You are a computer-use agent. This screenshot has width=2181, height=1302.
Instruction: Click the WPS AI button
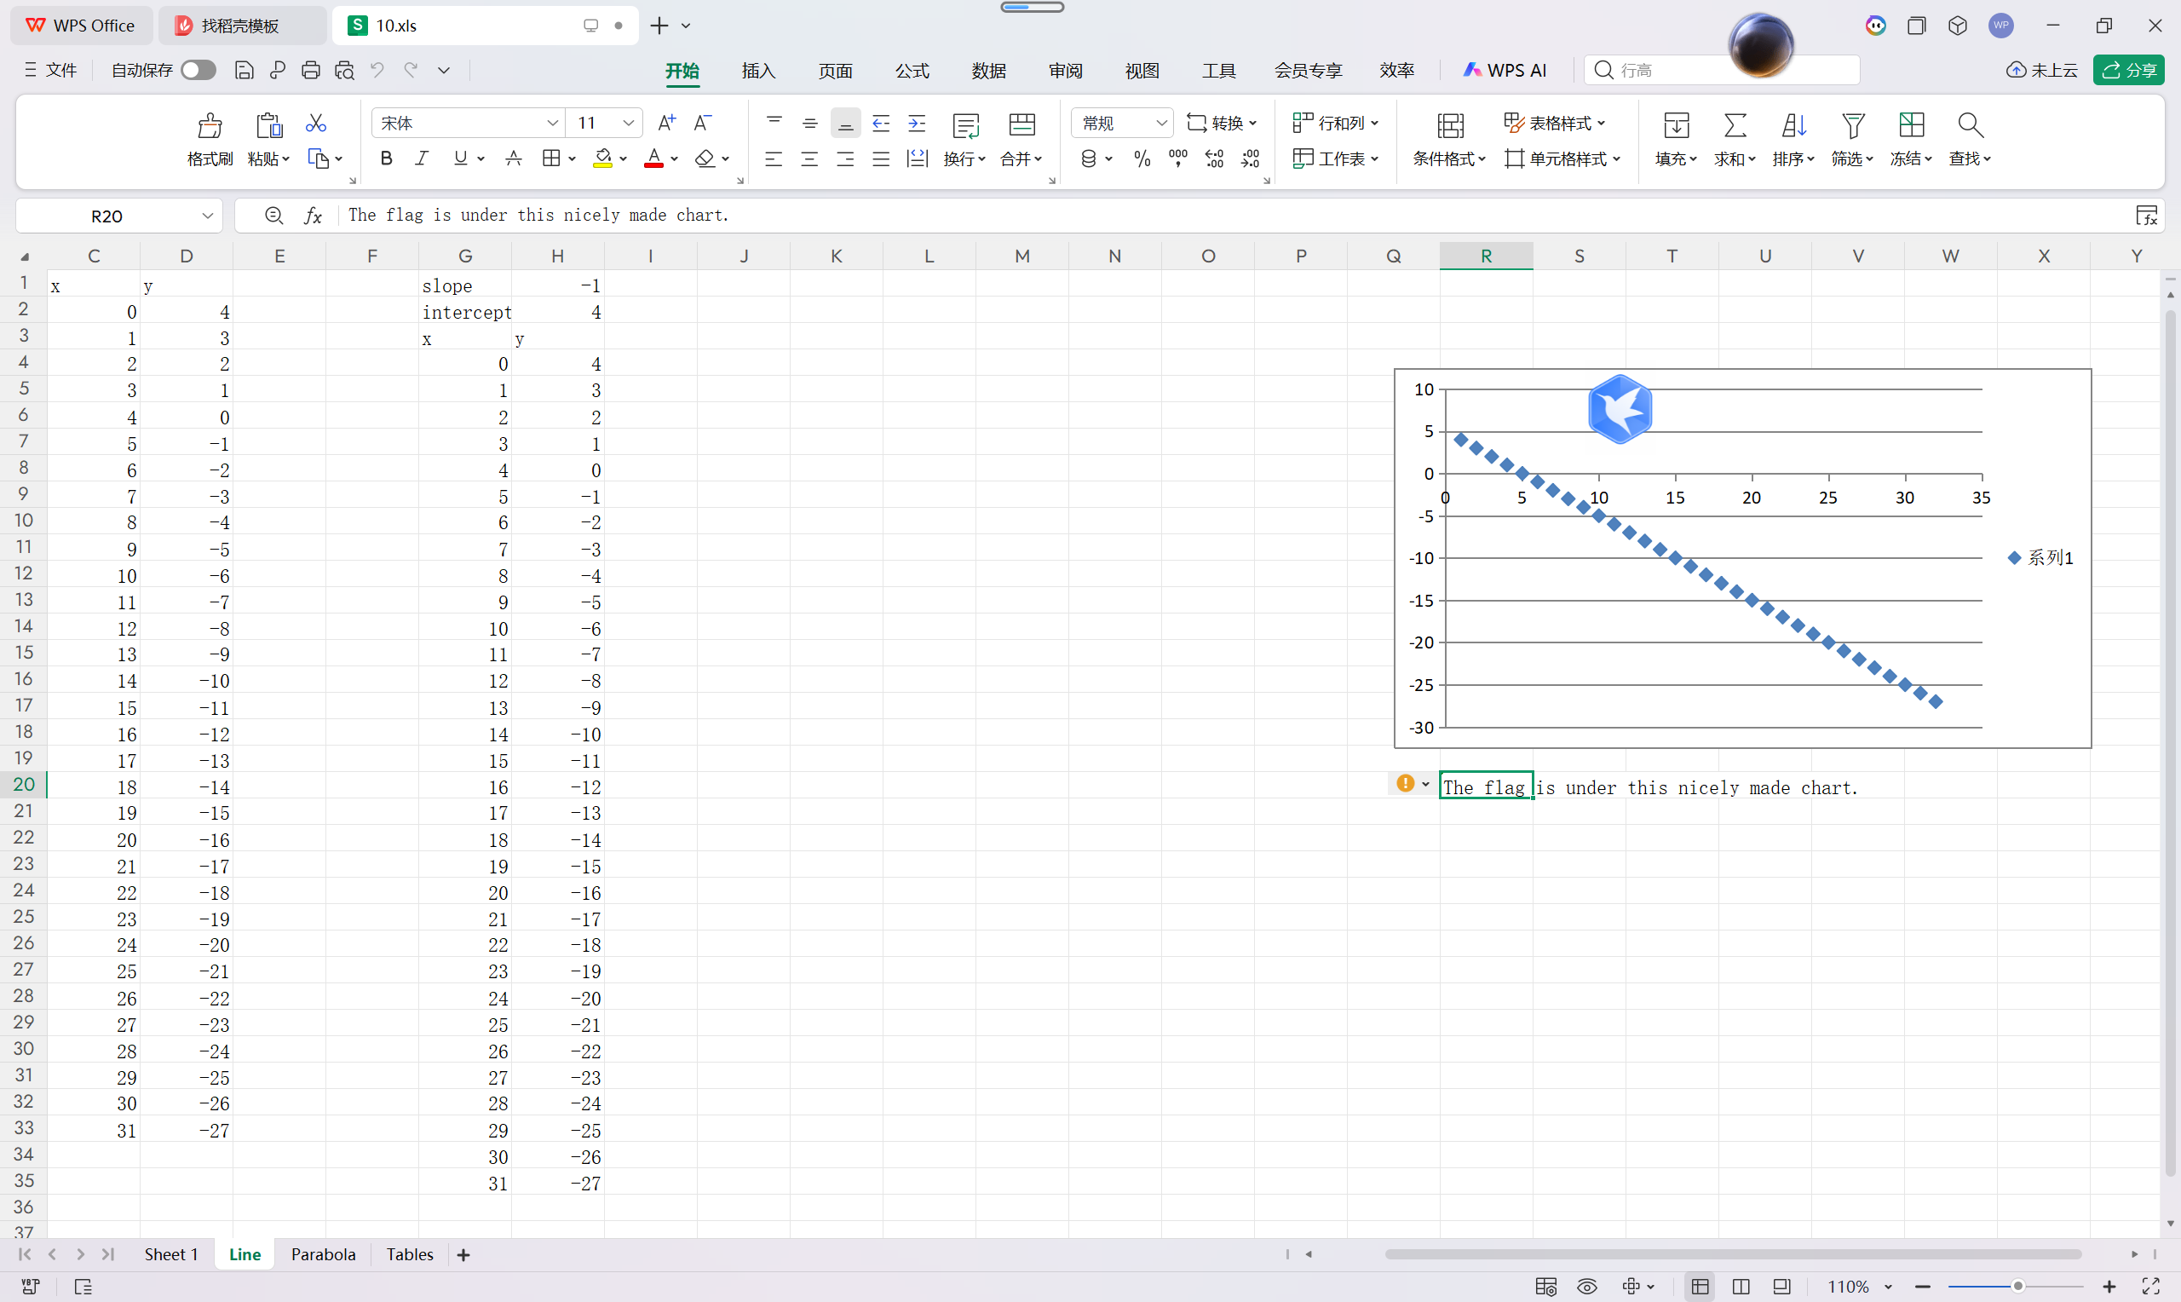(x=1505, y=70)
